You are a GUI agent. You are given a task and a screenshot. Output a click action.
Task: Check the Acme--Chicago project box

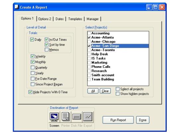(x=89, y=42)
